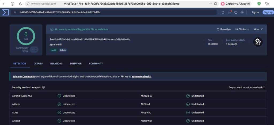Upload a file with the upload icon

pos(223,12)
